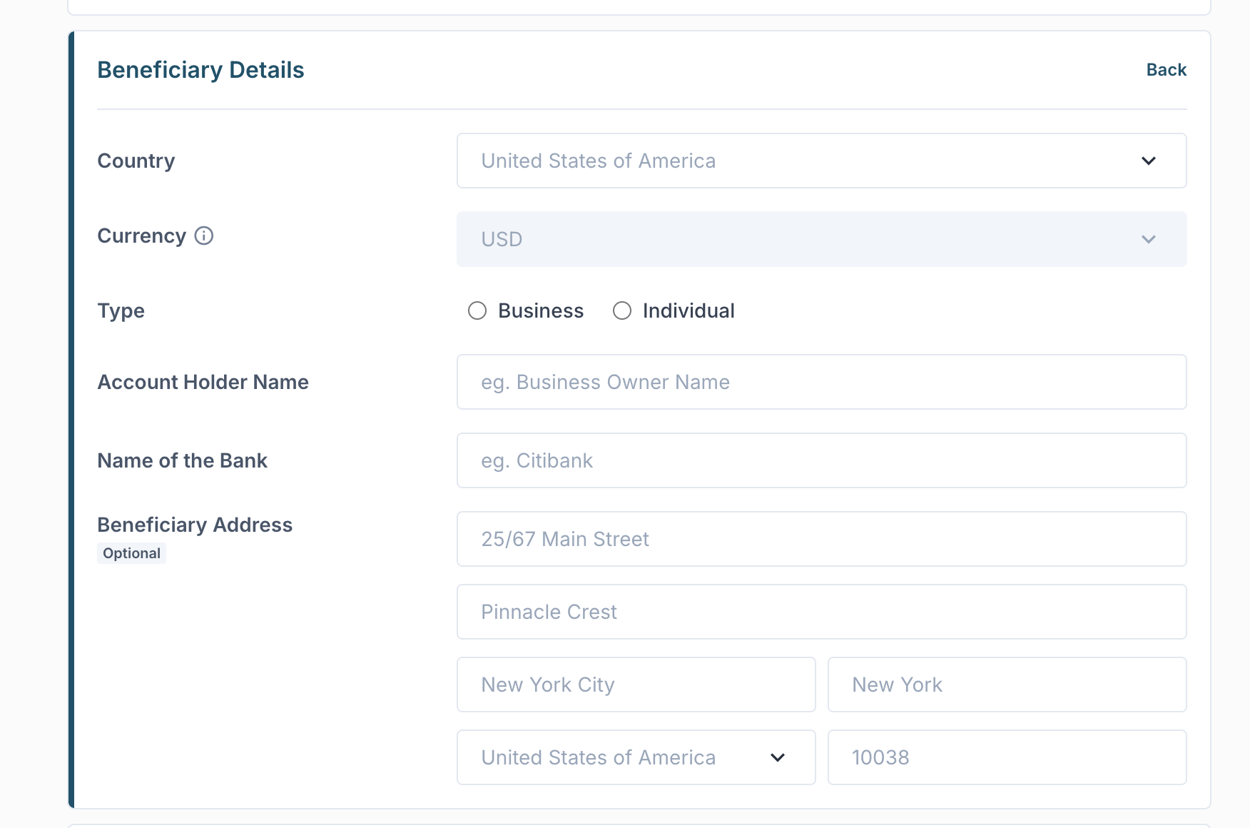Click the 10038 postal code field
The width and height of the screenshot is (1250, 828).
pyautogui.click(x=1007, y=757)
